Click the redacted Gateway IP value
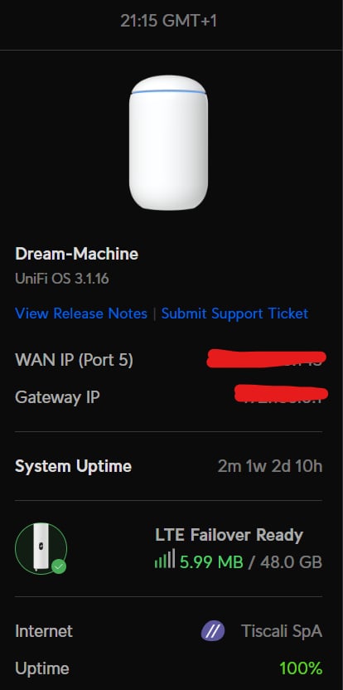The width and height of the screenshot is (343, 690). tap(282, 393)
